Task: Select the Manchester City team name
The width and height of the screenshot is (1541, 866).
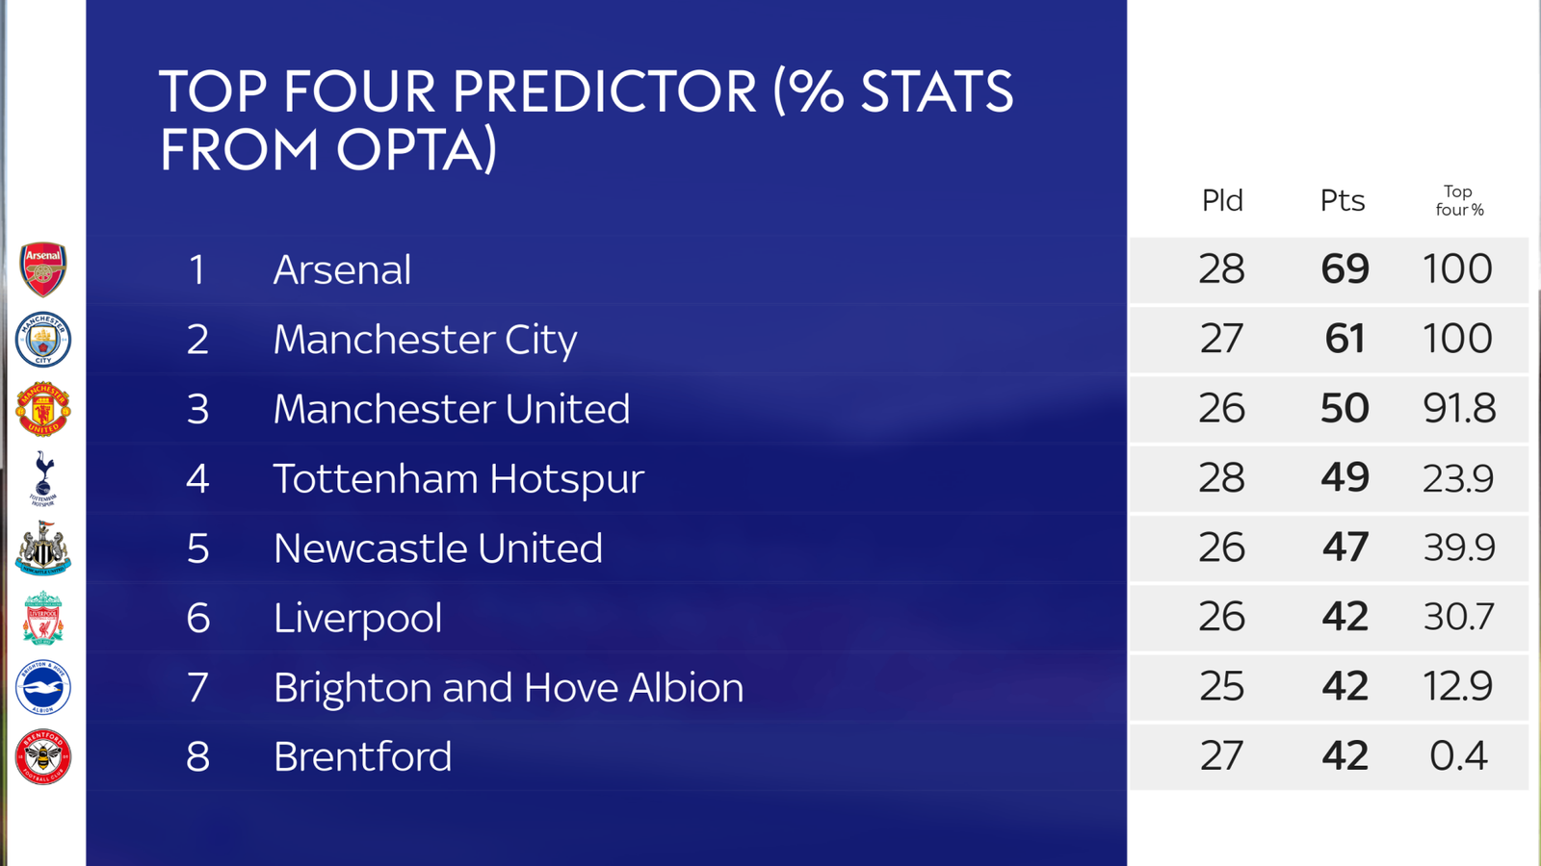Action: (x=425, y=339)
